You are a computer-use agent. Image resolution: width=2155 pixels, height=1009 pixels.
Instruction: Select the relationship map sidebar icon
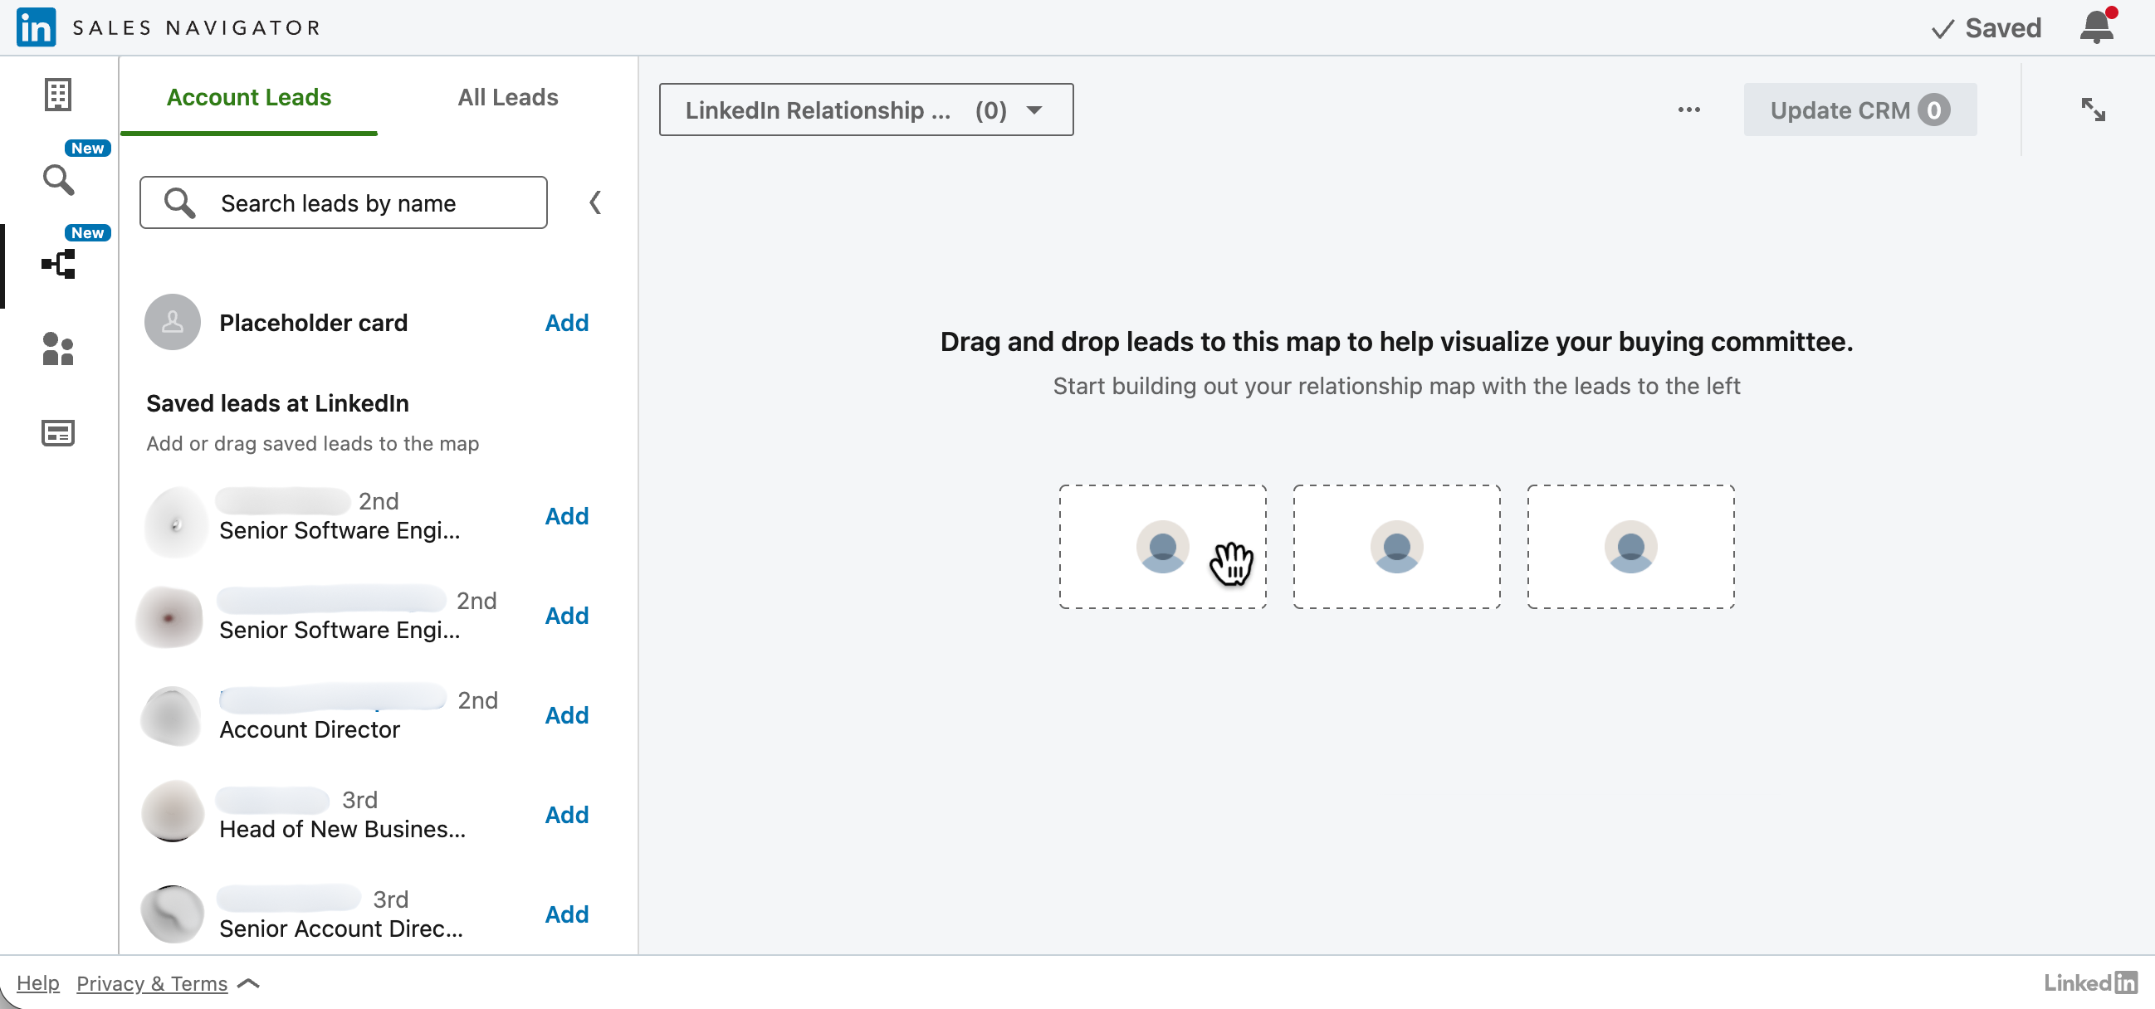pos(58,264)
